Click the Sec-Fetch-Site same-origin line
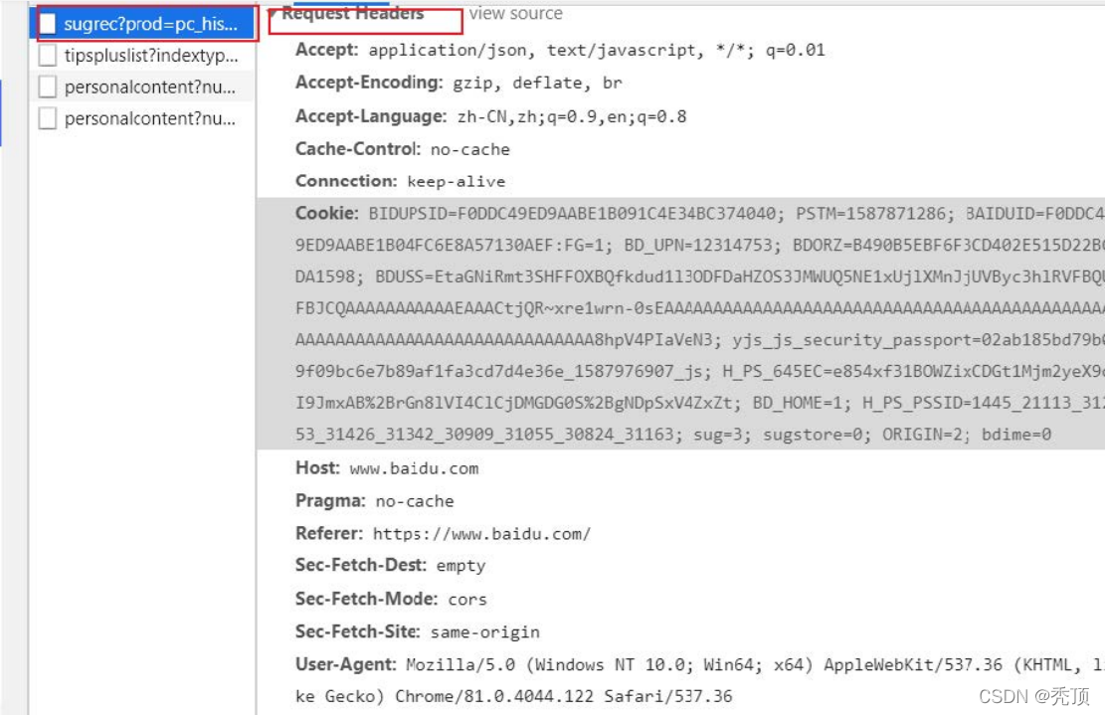 [x=418, y=631]
